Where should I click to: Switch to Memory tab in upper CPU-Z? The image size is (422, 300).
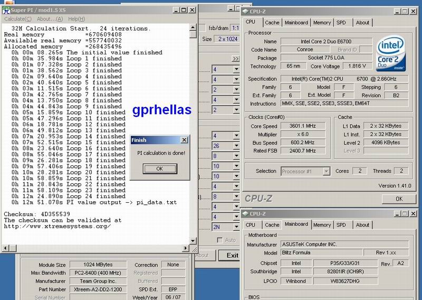322,23
